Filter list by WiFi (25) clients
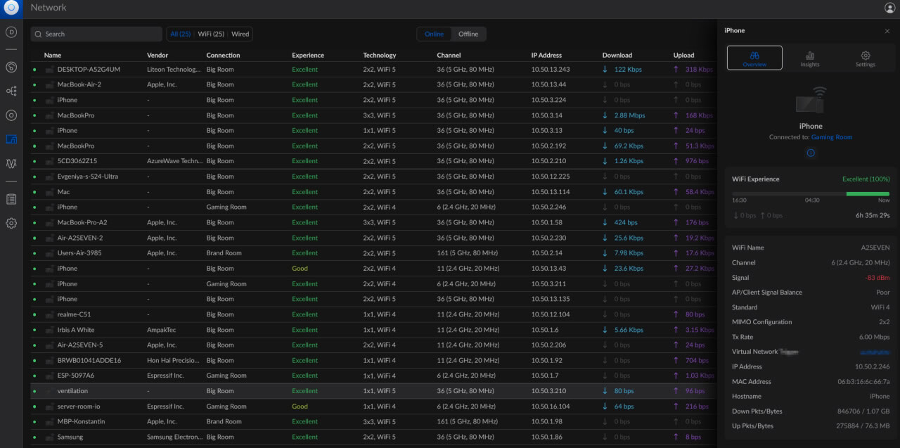Image resolution: width=900 pixels, height=448 pixels. pyautogui.click(x=211, y=34)
